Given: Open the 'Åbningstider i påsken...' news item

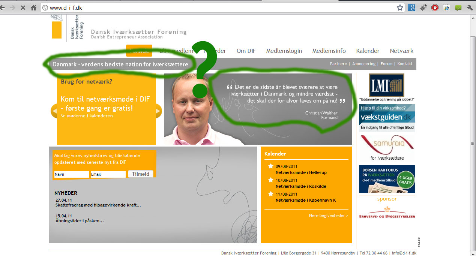Looking at the screenshot, I should point(80,221).
